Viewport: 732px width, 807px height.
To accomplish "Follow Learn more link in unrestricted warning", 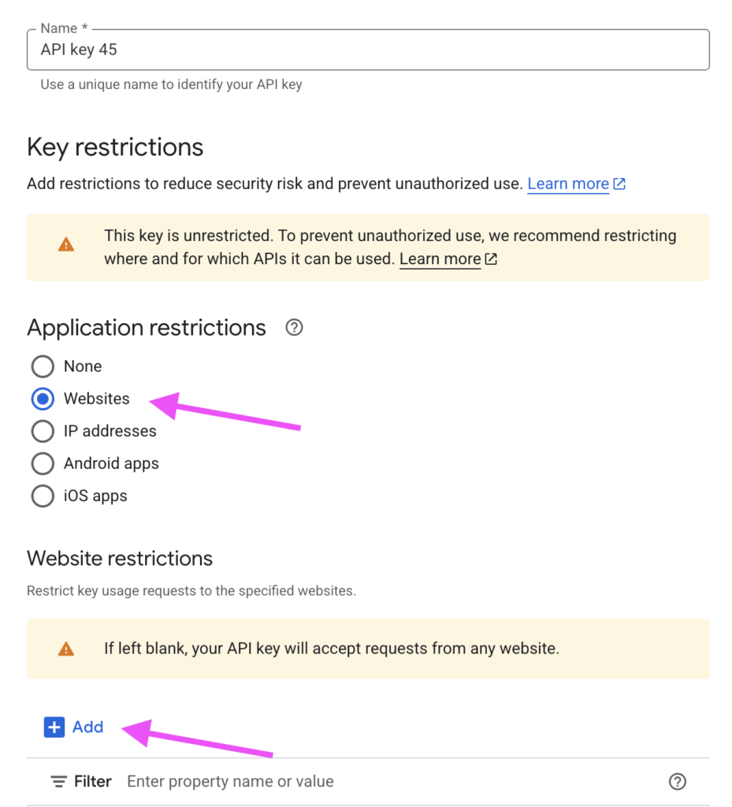I will pos(440,259).
